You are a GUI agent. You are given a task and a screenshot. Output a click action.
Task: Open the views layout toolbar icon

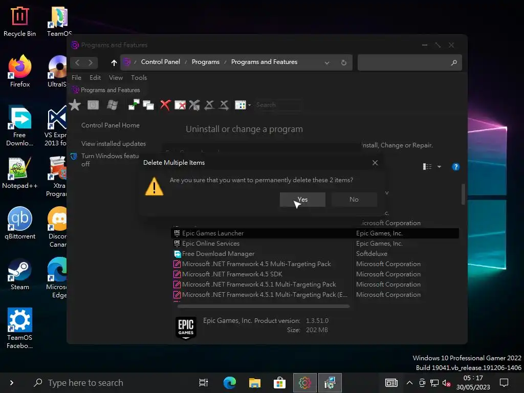coord(241,105)
